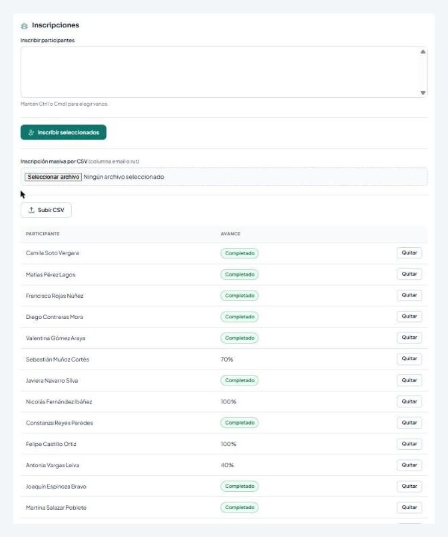
Task: Remove Javiera Navarro Silva with Quitar
Action: pos(409,380)
